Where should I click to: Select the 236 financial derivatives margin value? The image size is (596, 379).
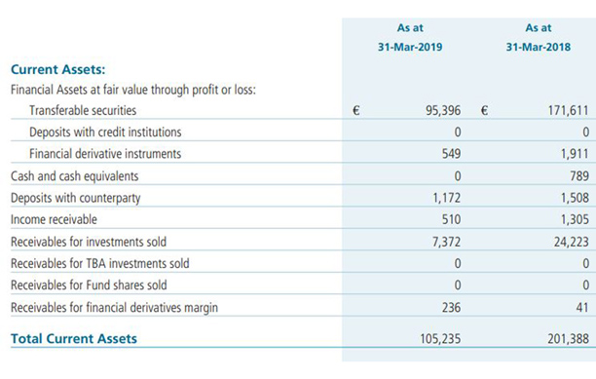click(451, 307)
